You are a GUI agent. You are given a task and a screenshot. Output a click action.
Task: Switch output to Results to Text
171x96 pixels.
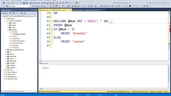pos(73,6)
